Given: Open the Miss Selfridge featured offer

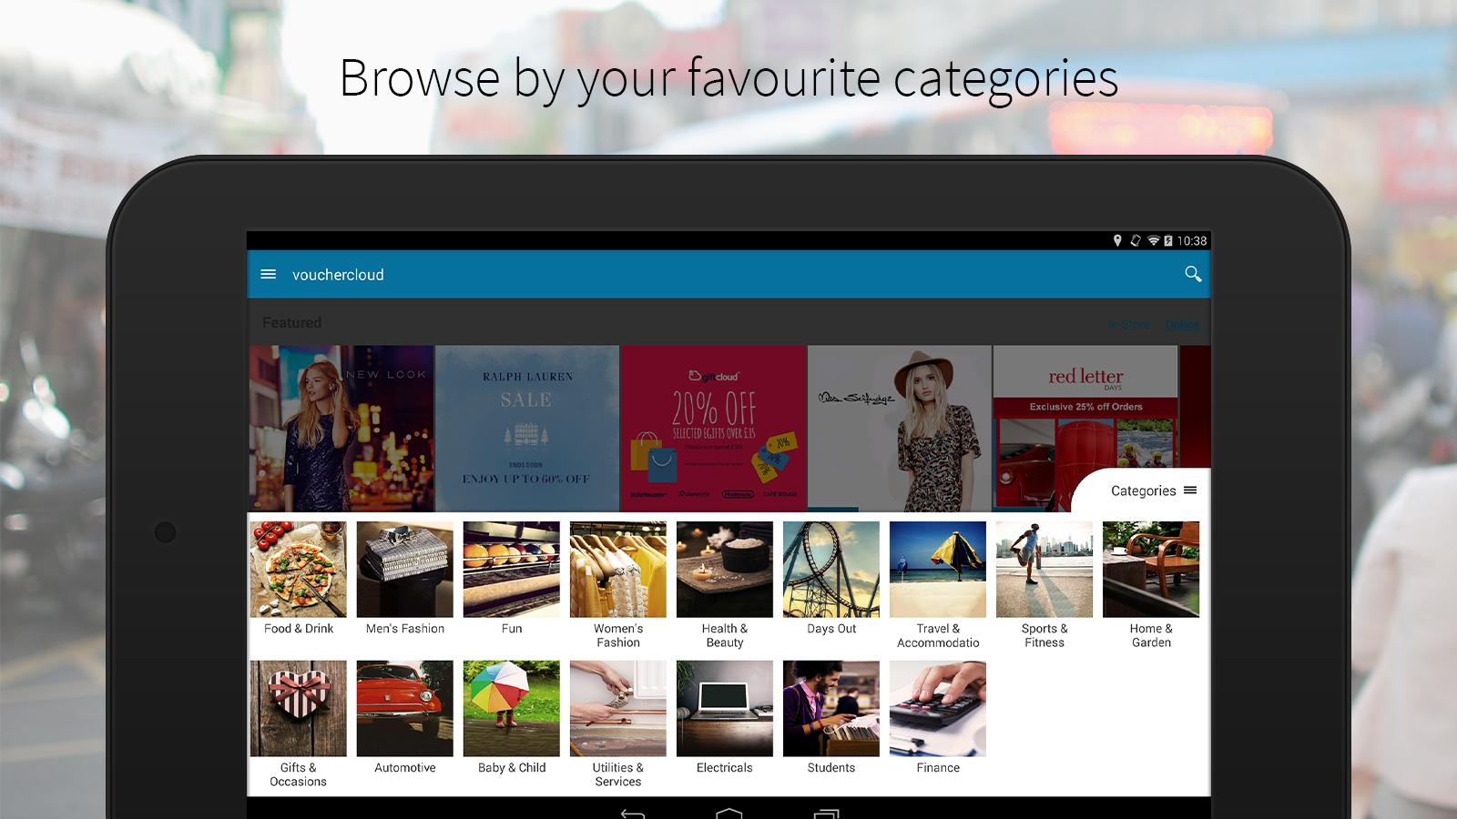Looking at the screenshot, I should [x=900, y=429].
